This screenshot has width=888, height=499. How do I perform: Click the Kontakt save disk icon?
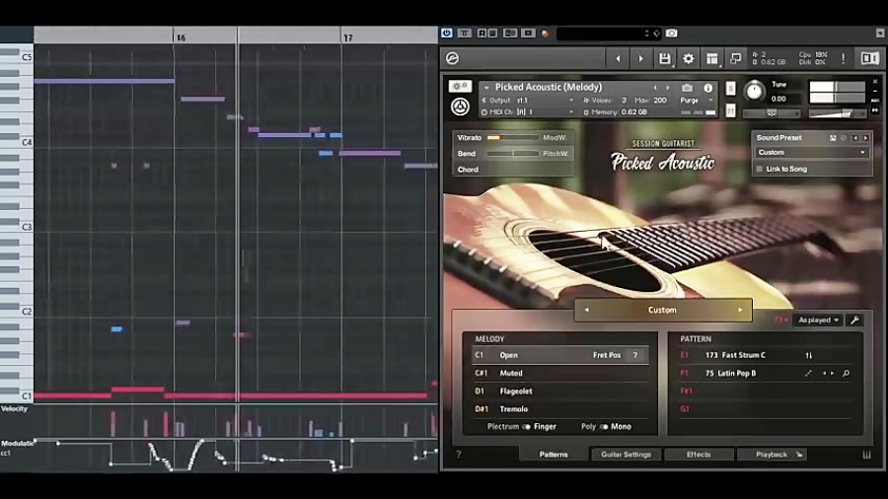(x=664, y=58)
